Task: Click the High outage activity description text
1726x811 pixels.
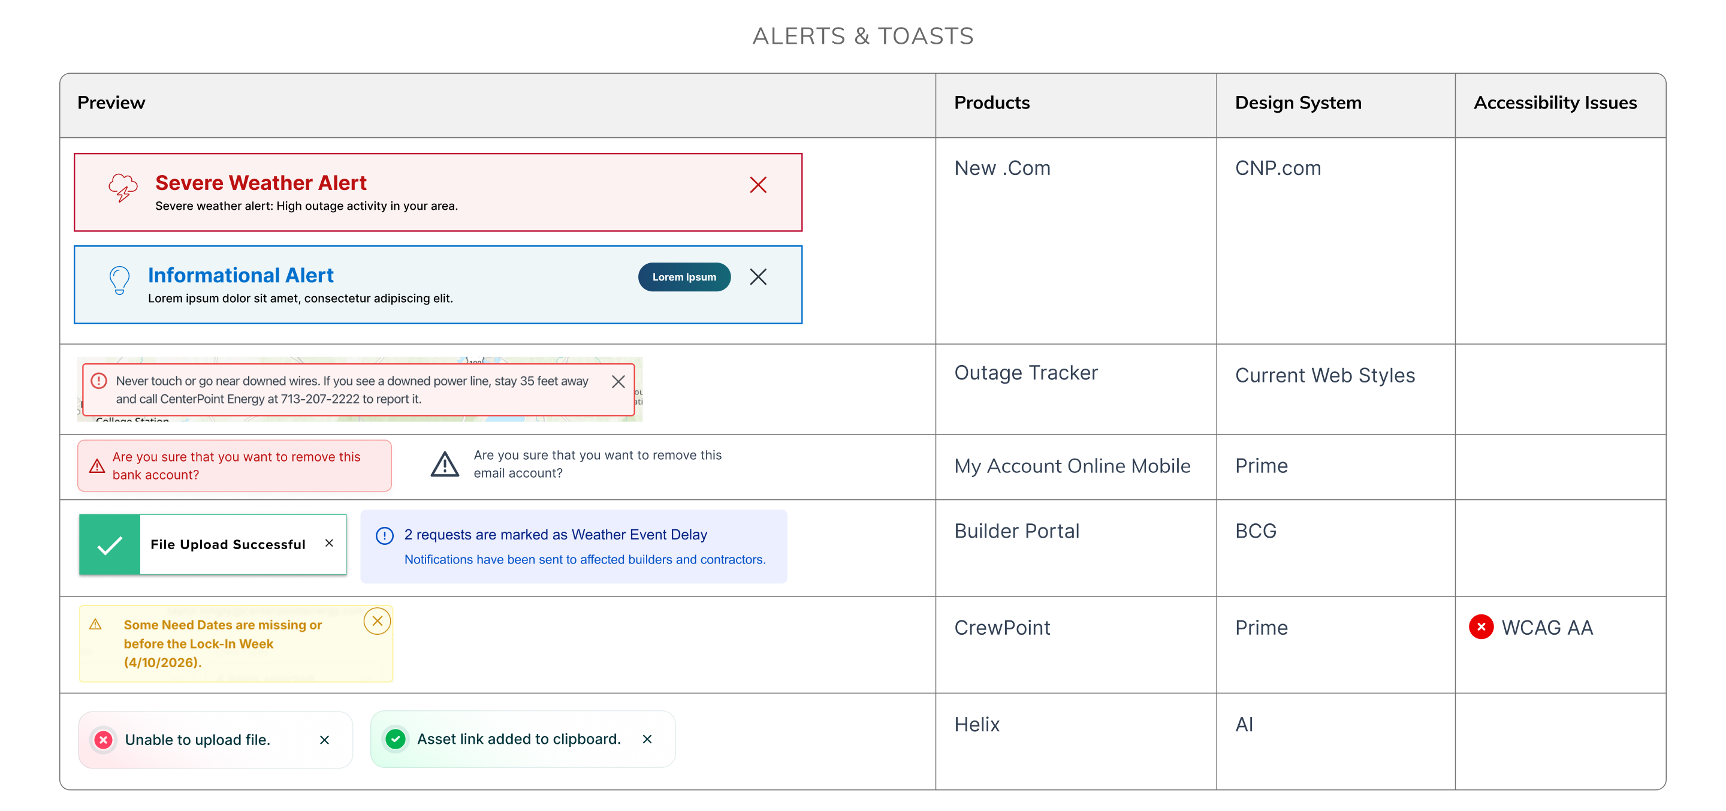Action: [x=306, y=206]
